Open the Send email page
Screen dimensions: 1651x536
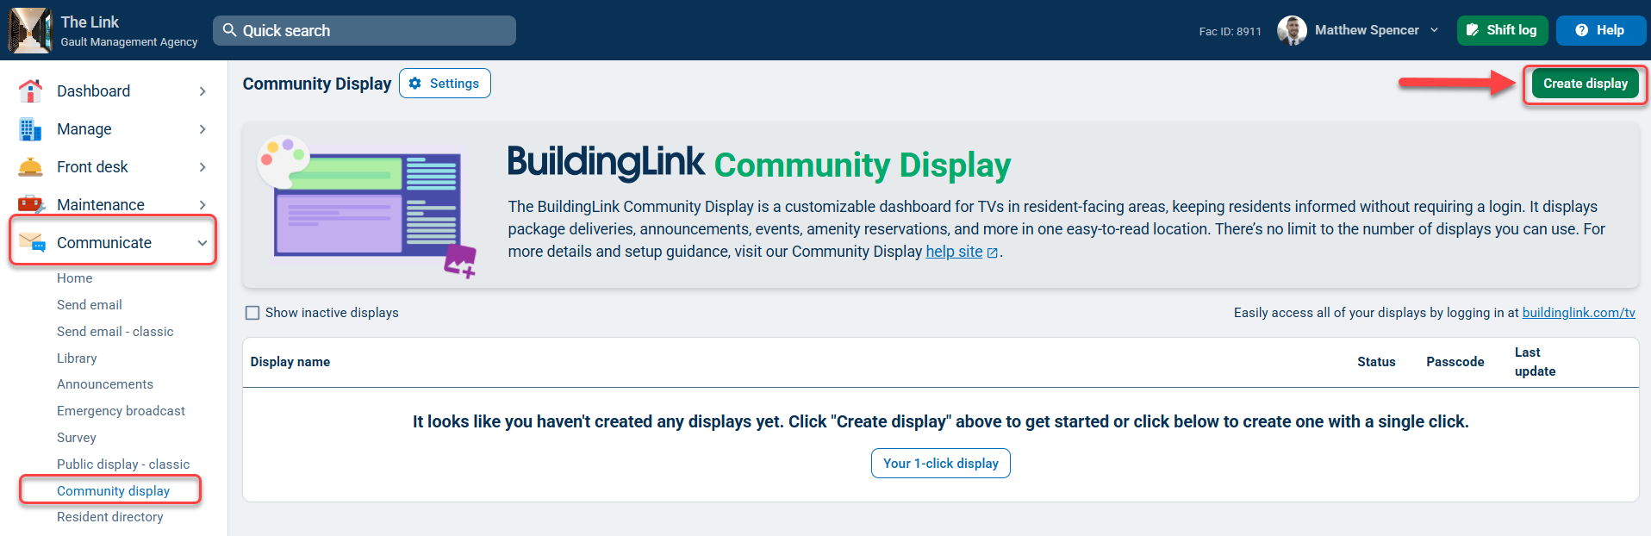coord(90,305)
